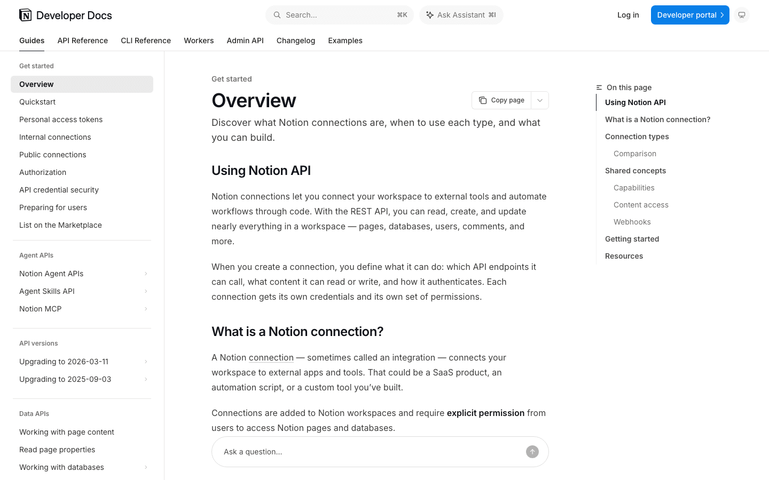
Task: Expand Agent Skills API section
Action: (x=146, y=291)
